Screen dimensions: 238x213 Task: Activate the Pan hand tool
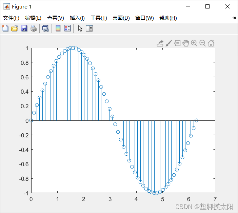click(185, 43)
